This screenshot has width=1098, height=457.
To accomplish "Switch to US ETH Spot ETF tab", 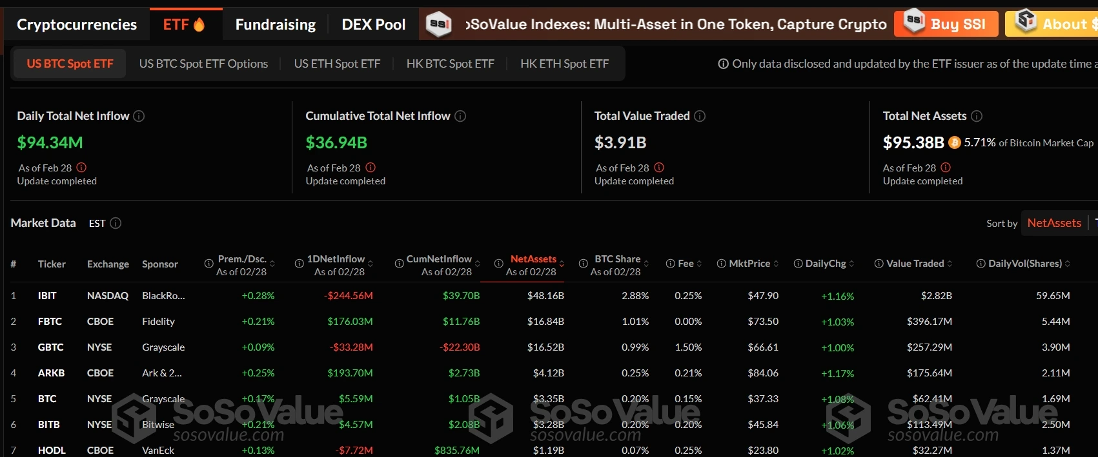I will pos(337,64).
